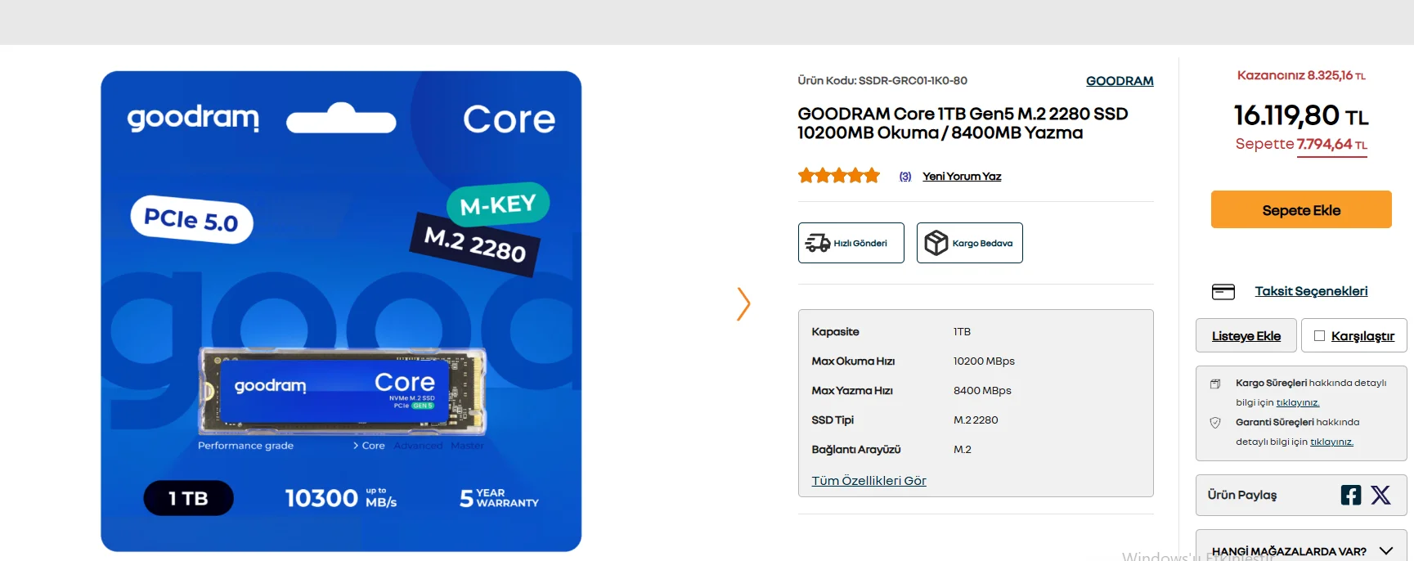This screenshot has width=1414, height=561.
Task: Open the review count (3) link
Action: [x=905, y=176]
